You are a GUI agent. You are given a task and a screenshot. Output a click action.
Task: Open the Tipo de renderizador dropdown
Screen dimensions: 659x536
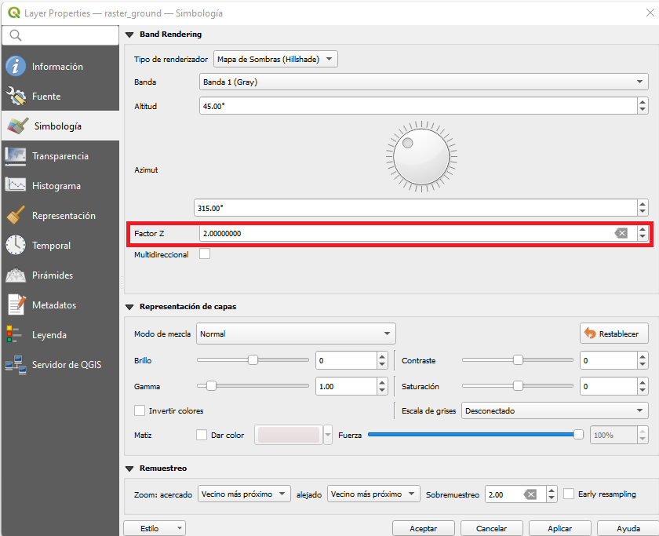coord(275,59)
